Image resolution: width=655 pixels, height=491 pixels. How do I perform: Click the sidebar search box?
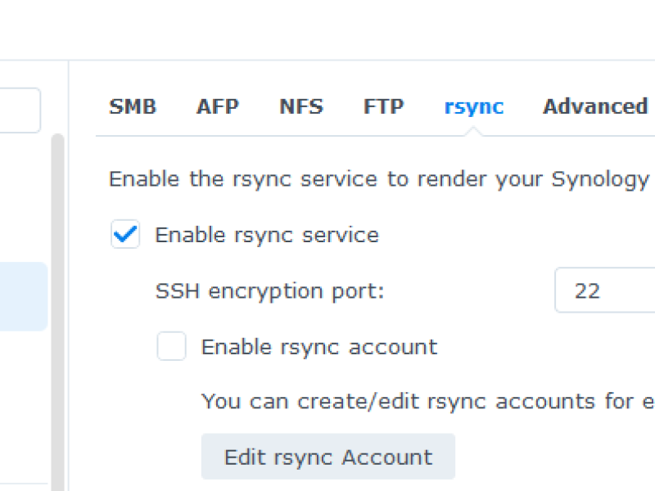point(20,110)
